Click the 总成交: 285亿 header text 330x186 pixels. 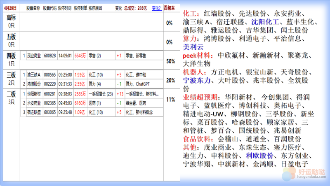(x=135, y=8)
